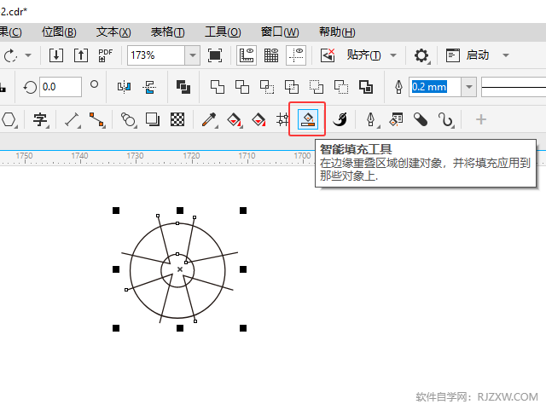Image resolution: width=546 pixels, height=410 pixels.
Task: Select the transparency checkerboard tool
Action: click(x=177, y=120)
